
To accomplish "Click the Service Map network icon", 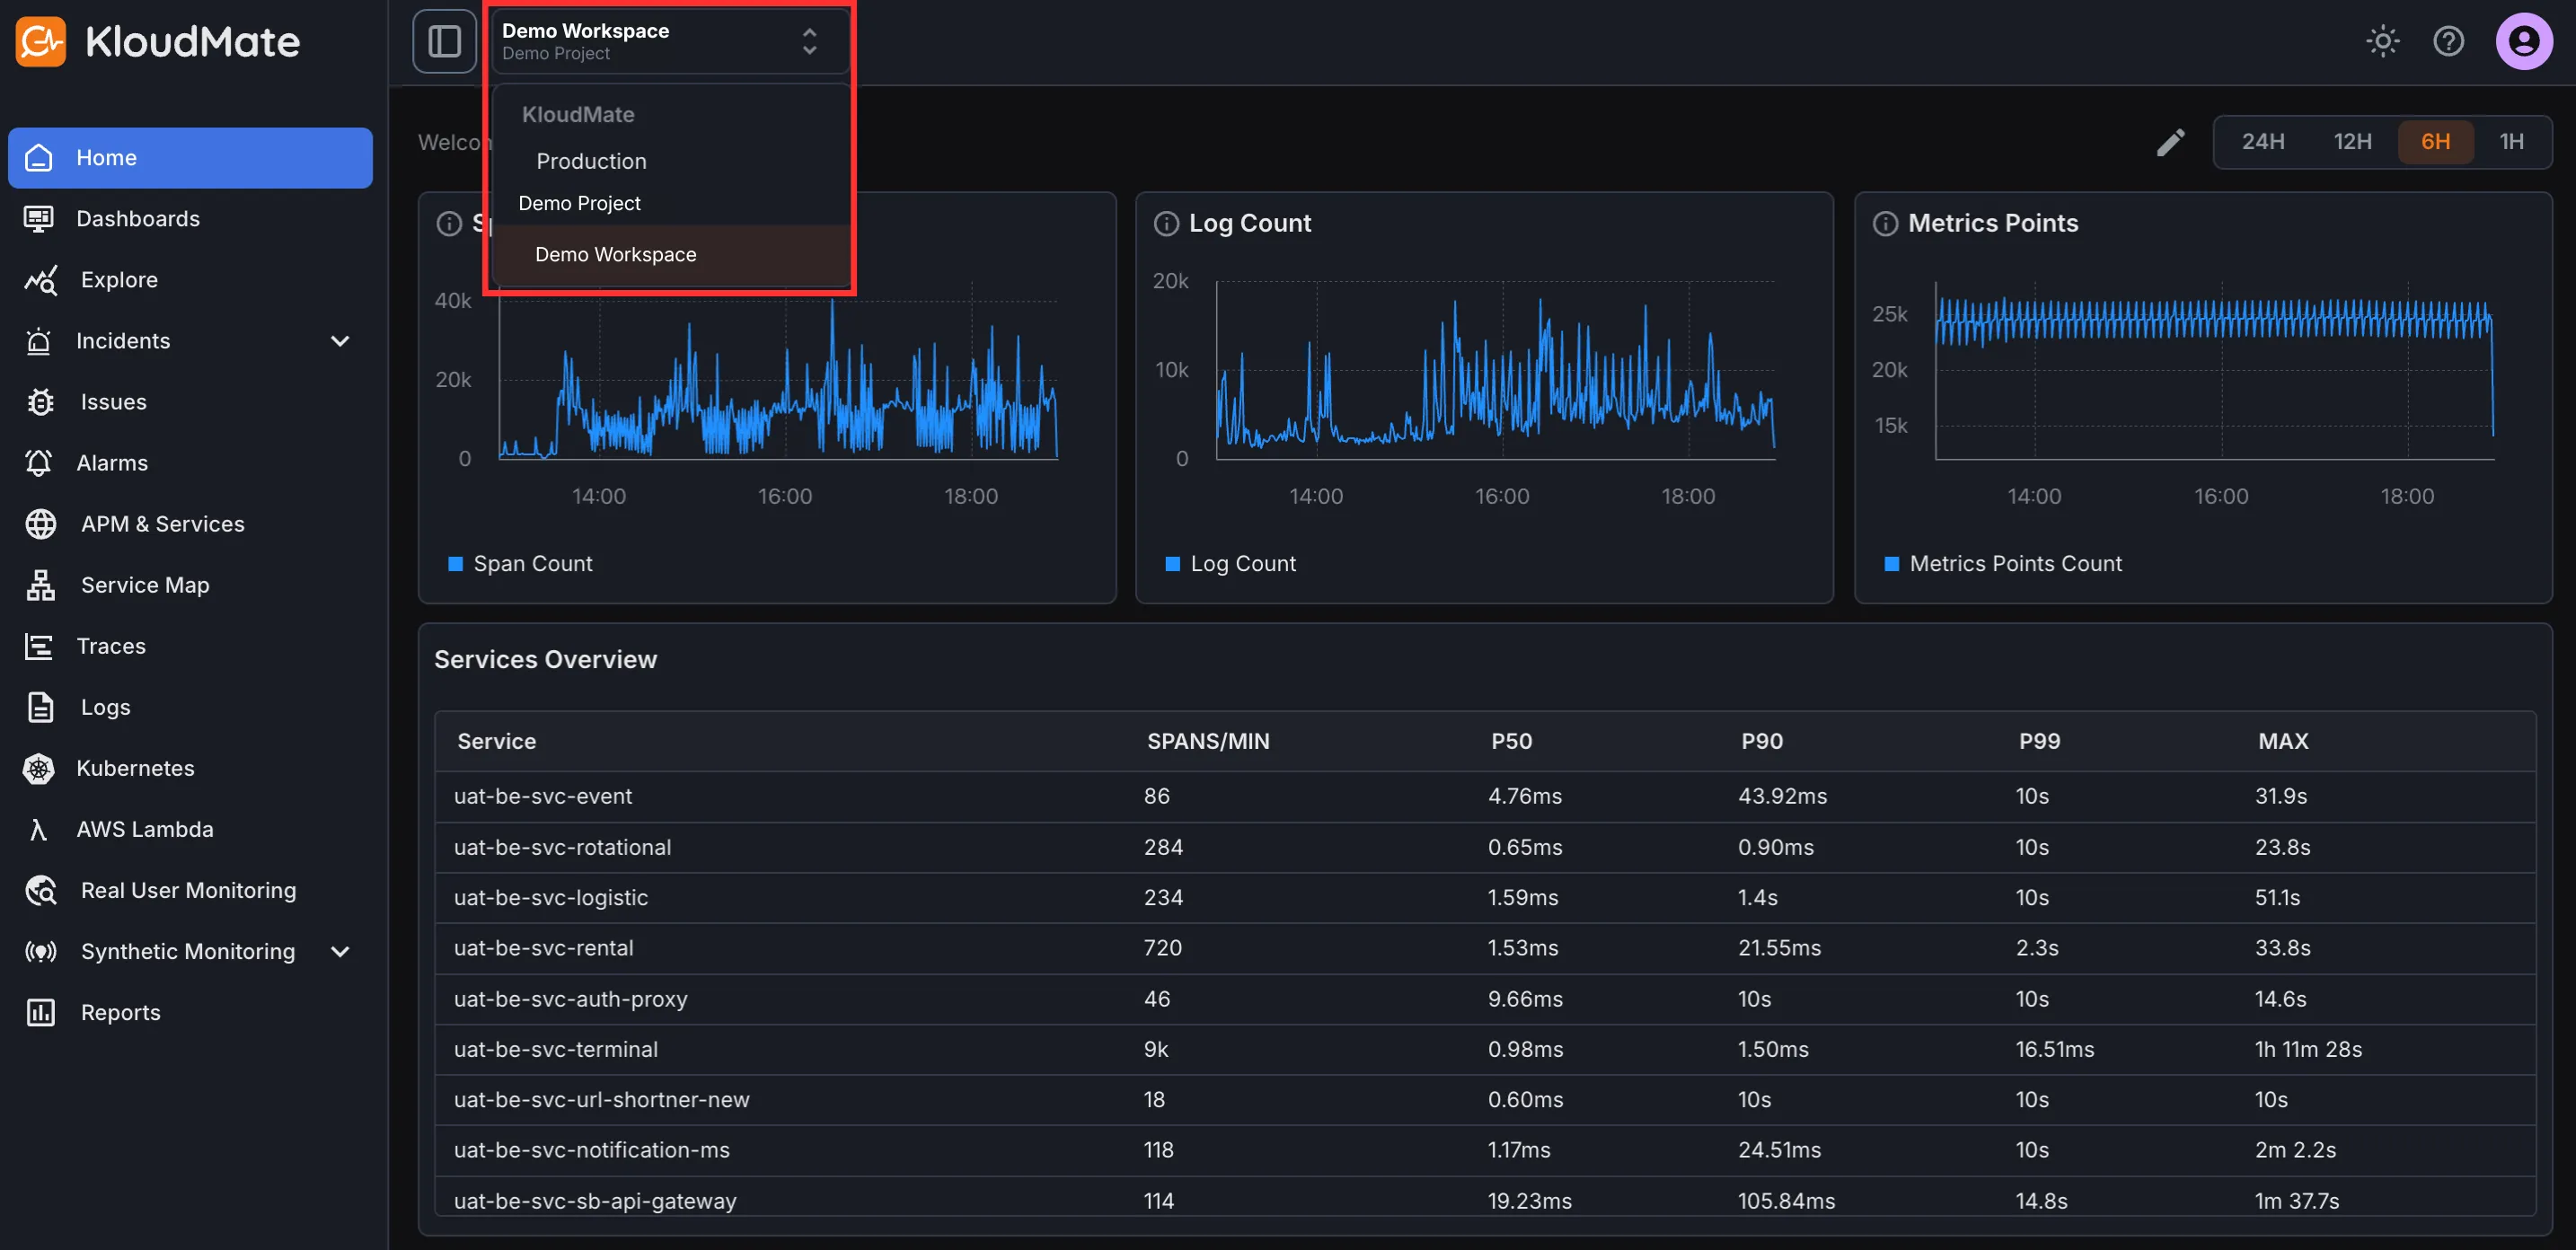I will click(x=41, y=585).
